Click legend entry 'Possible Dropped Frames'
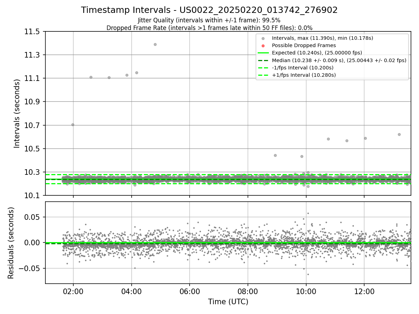The width and height of the screenshot is (419, 314). tap(304, 46)
